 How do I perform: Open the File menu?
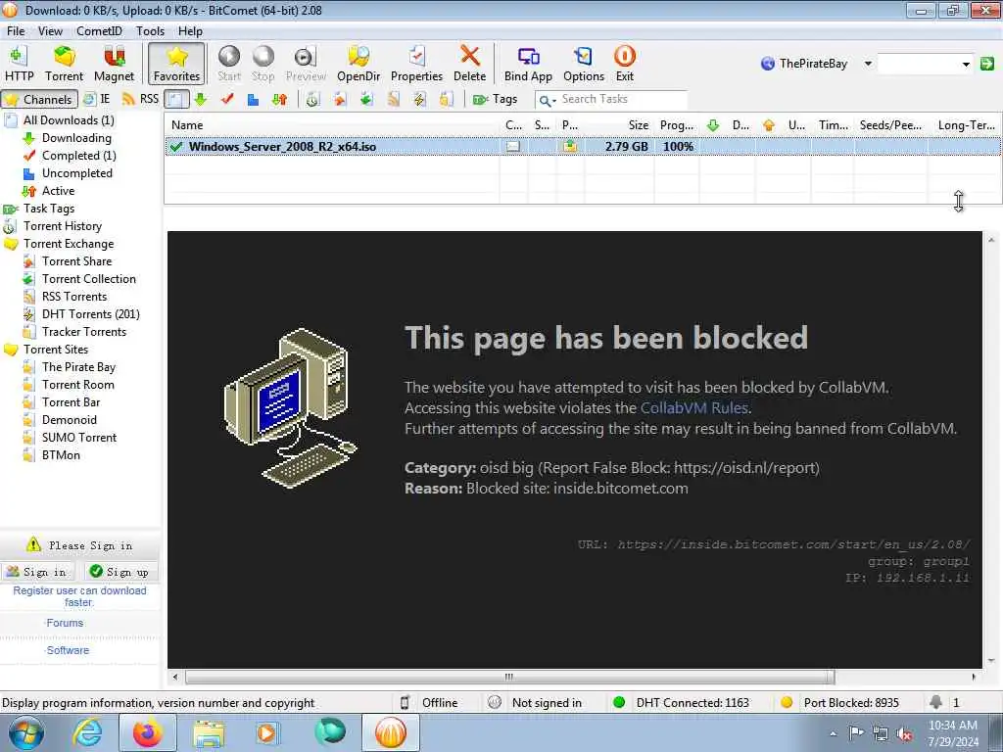pos(16,30)
